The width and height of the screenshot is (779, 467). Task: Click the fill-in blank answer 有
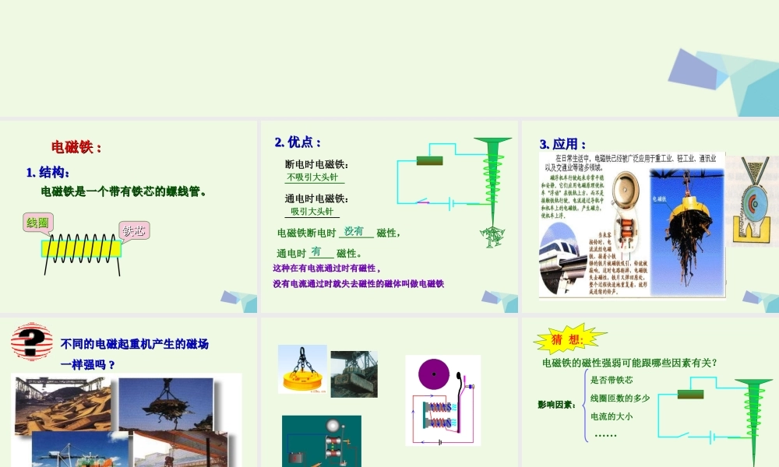[x=316, y=251]
